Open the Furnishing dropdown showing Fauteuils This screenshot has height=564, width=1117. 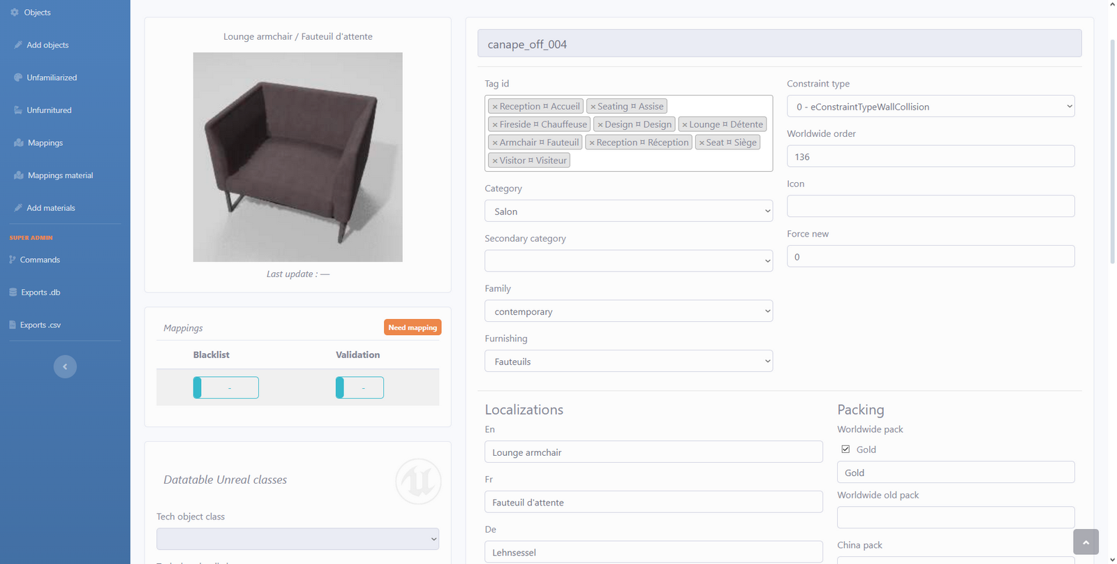[x=628, y=362]
